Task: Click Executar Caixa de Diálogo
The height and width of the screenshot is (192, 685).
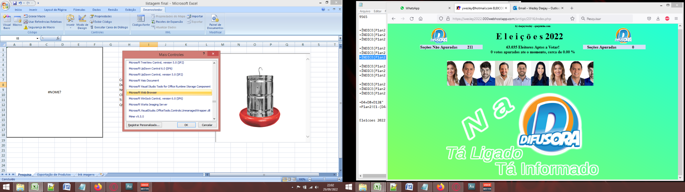Action: click(x=109, y=27)
